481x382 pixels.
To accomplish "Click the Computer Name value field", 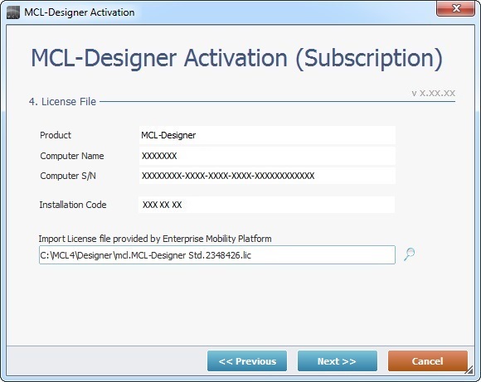I will pos(267,156).
